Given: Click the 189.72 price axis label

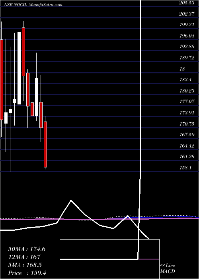Looking at the screenshot, I should (186, 58).
